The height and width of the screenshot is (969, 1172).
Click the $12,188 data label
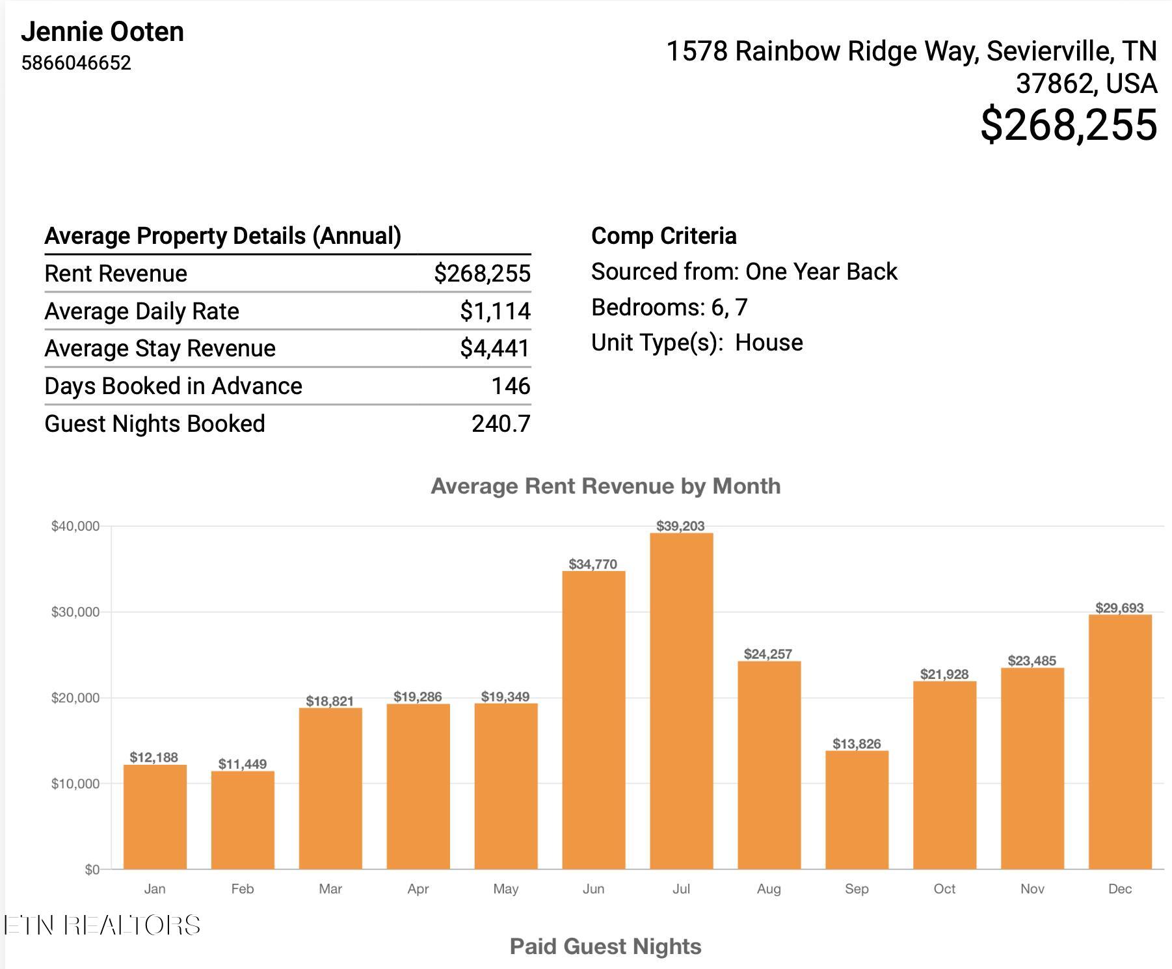(x=153, y=758)
